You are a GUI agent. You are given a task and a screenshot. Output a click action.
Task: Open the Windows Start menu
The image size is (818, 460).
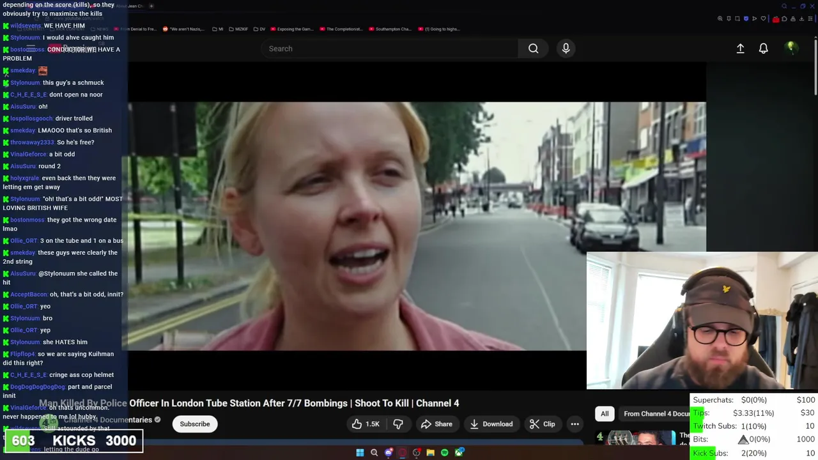tap(360, 452)
